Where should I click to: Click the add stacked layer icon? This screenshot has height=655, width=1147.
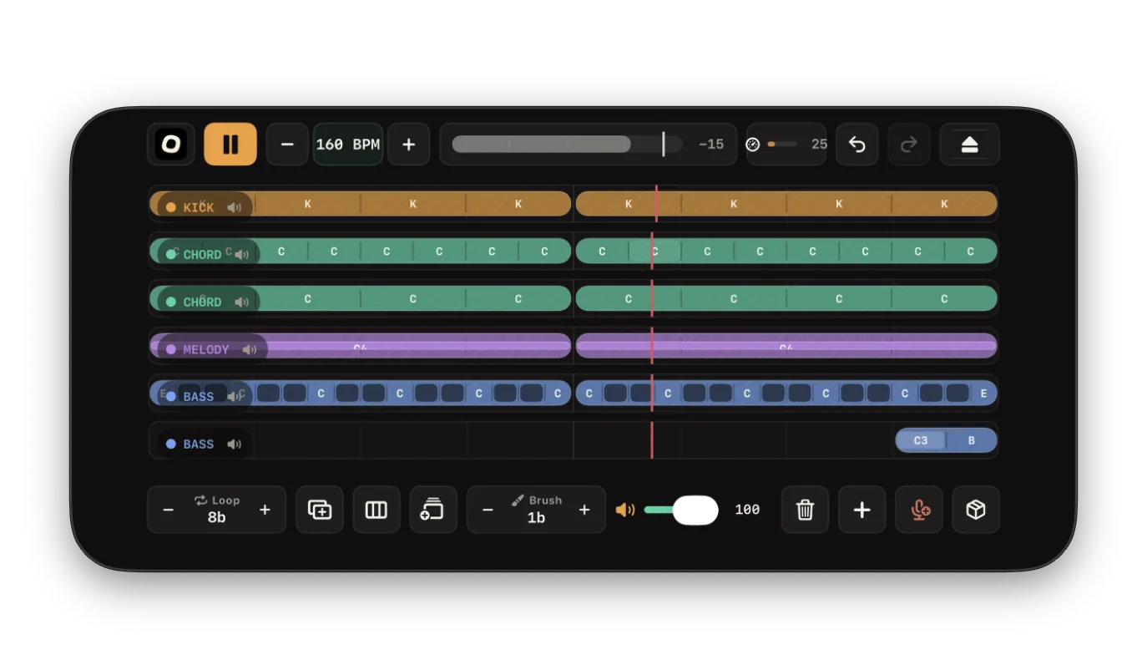[432, 510]
